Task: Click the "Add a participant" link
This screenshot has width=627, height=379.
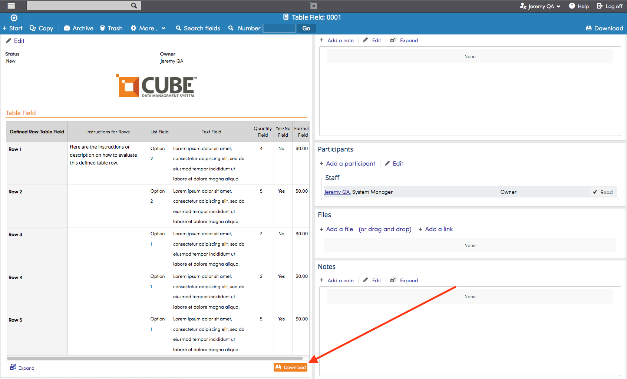Action: click(347, 163)
